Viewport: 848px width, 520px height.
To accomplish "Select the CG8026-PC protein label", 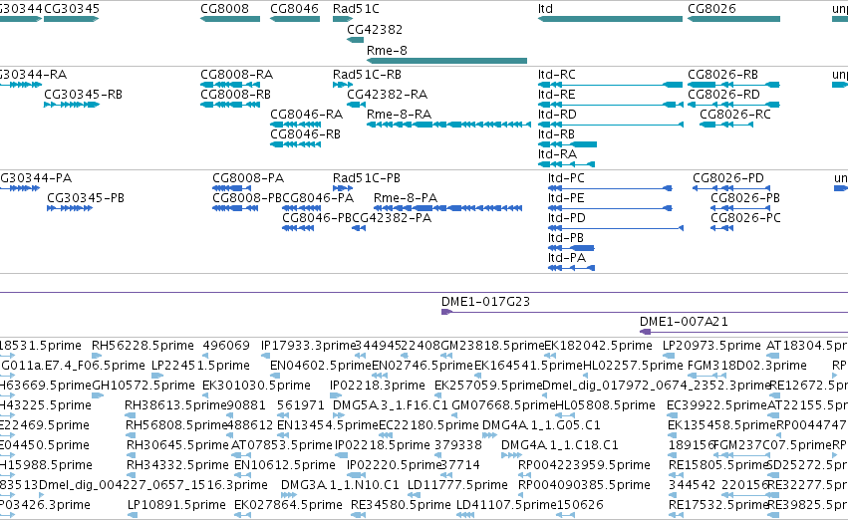I will pos(745,218).
